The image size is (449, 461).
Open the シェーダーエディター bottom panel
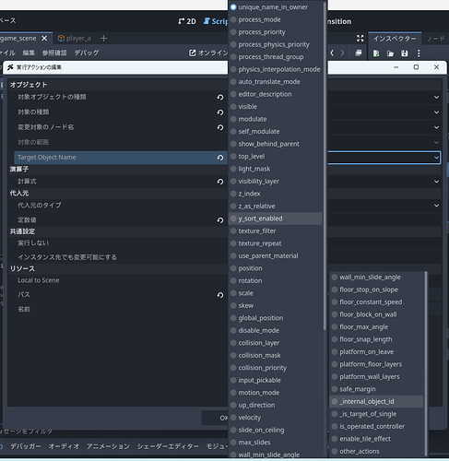pyautogui.click(x=168, y=446)
